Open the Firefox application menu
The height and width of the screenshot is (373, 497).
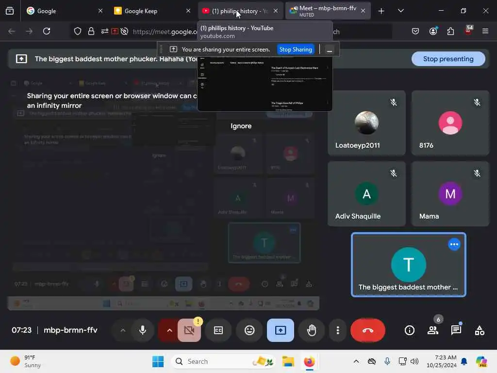click(485, 31)
